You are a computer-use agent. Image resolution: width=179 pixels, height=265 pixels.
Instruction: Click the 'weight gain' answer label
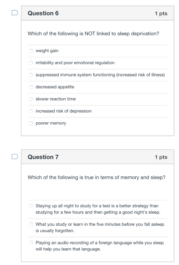pos(47,51)
